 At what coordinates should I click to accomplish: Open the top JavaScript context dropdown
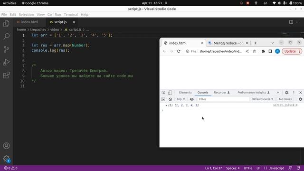click(181, 99)
